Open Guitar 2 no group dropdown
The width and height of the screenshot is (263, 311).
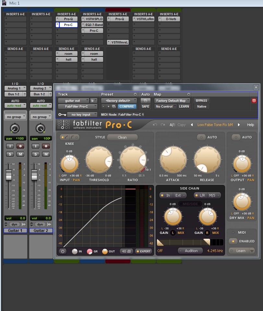[41, 117]
